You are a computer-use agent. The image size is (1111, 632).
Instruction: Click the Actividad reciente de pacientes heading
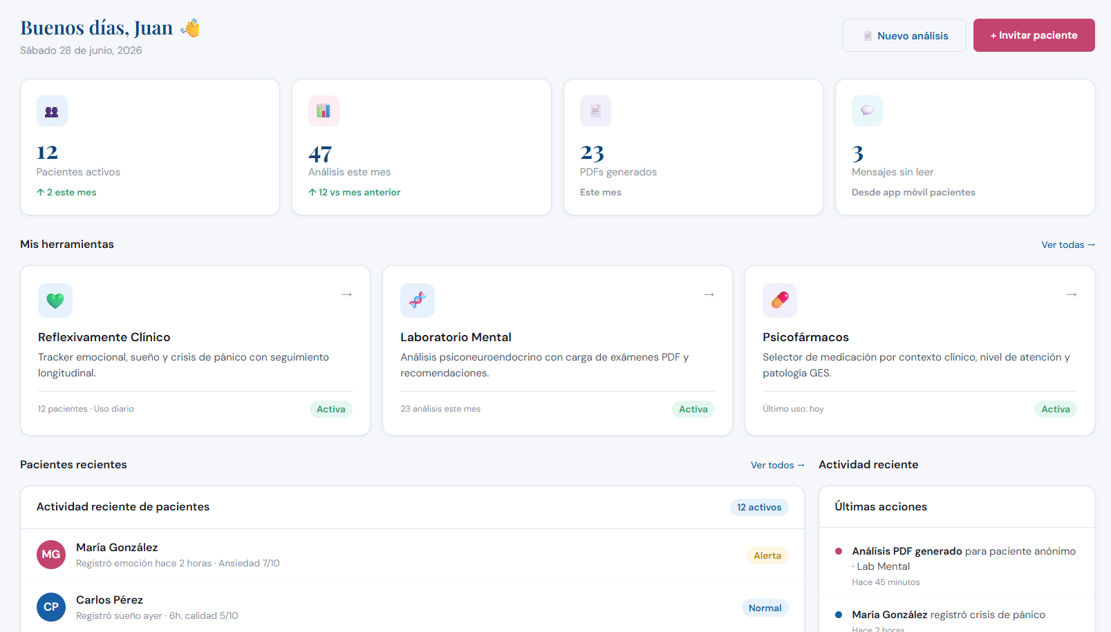[x=123, y=506]
